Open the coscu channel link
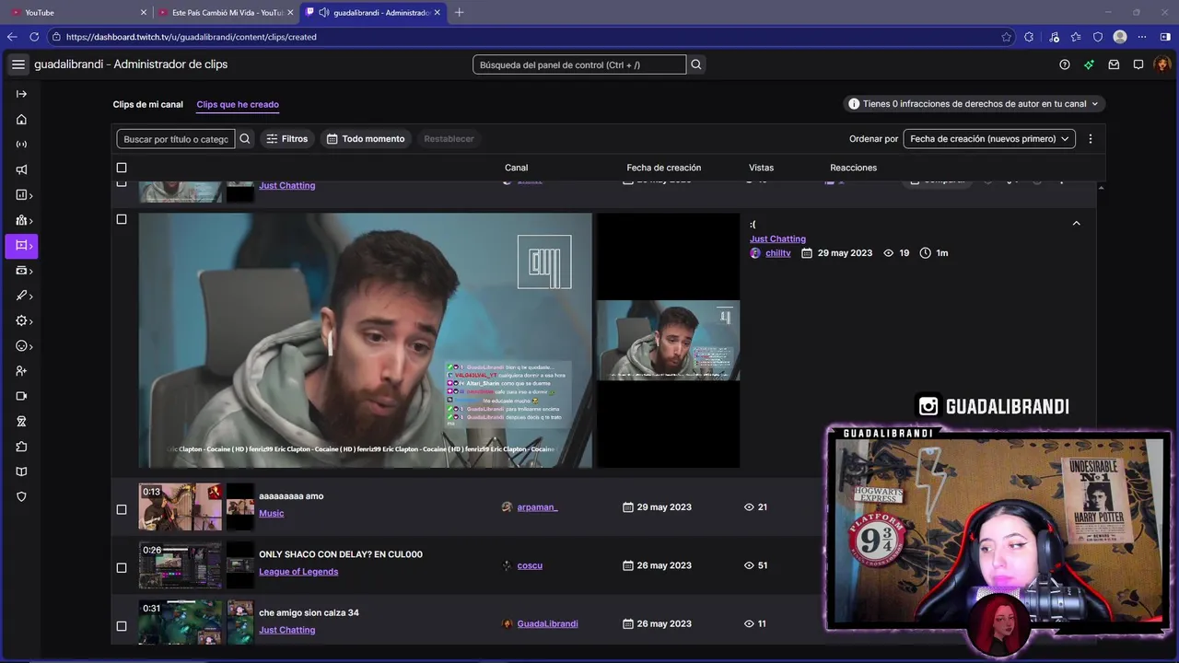This screenshot has width=1179, height=663. click(x=530, y=565)
